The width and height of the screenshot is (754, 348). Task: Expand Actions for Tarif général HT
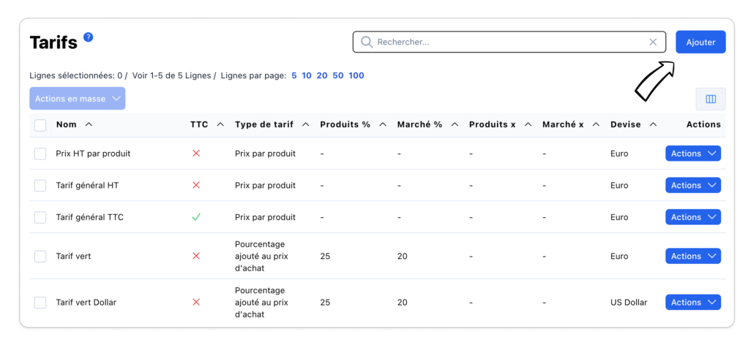click(693, 186)
